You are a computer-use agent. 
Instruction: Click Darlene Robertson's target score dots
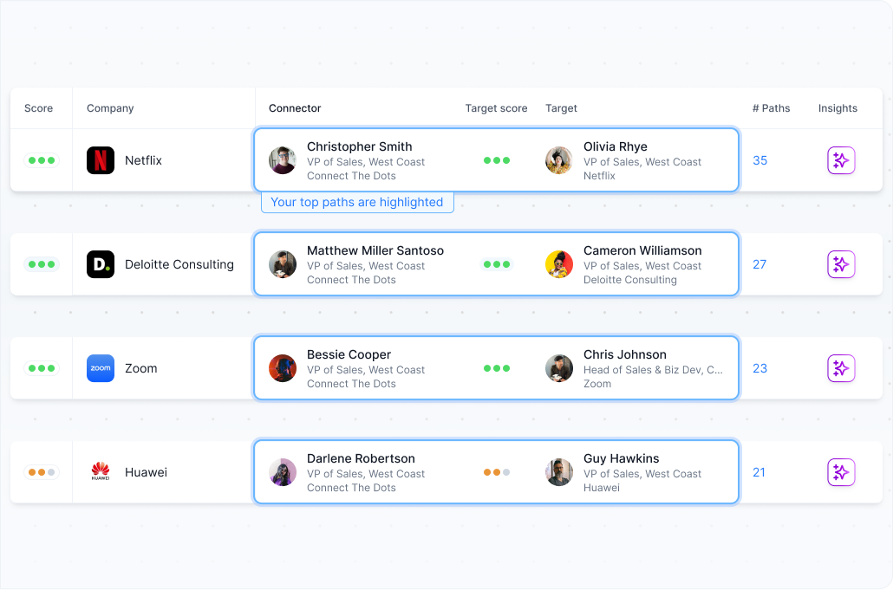(x=497, y=472)
